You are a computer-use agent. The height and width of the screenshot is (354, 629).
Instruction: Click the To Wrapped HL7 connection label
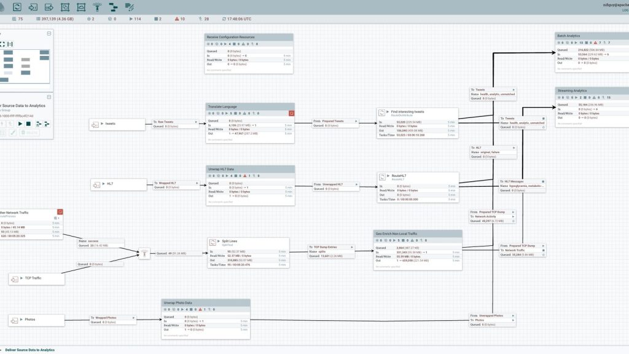(x=176, y=185)
